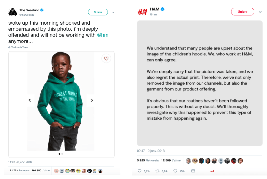Select the second carousel dot indicator
The height and width of the screenshot is (179, 267).
(x=62, y=154)
